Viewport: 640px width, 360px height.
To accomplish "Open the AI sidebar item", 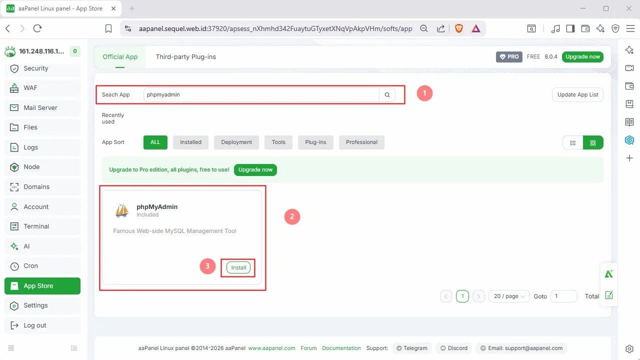I will pyautogui.click(x=42, y=246).
